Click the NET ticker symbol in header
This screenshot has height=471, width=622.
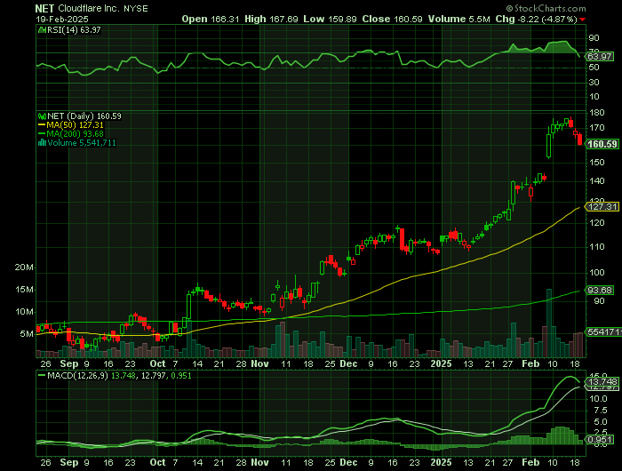point(44,8)
